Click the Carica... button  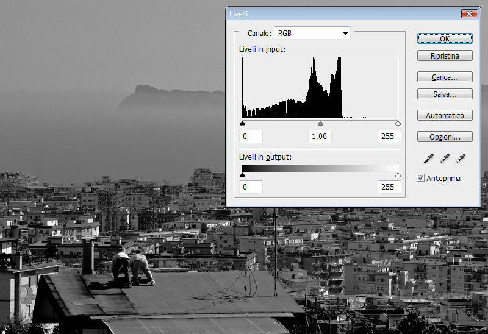tap(445, 77)
